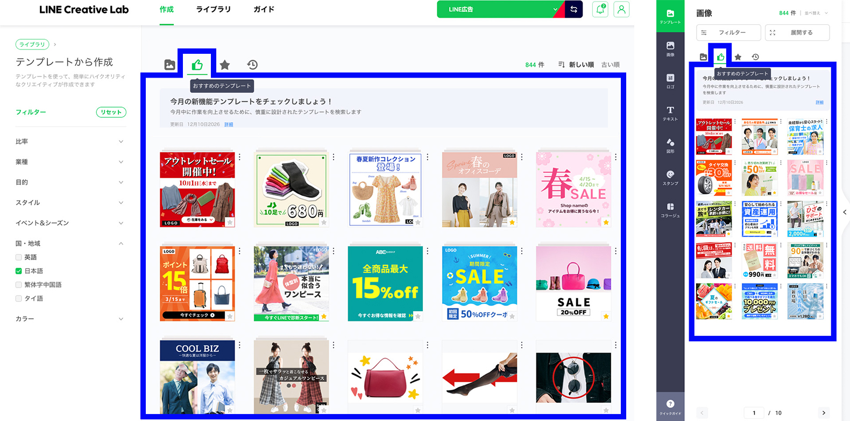850x421 pixels.
Task: Switch to the ライブラリ tab
Action: point(213,10)
